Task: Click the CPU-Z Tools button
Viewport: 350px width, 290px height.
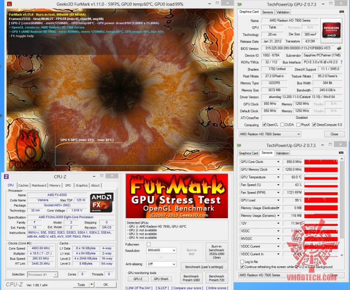Action: 81,285
